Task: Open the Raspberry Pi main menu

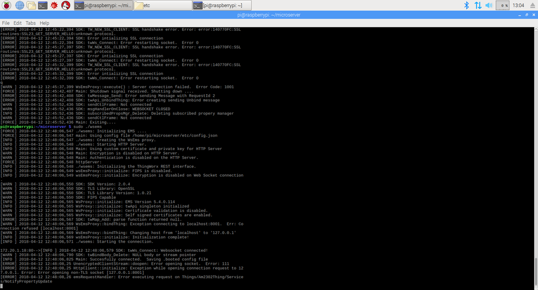Action: point(6,5)
